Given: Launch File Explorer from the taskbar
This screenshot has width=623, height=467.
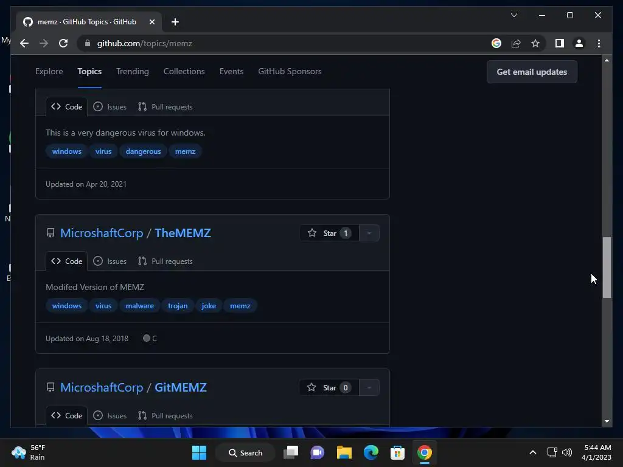Looking at the screenshot, I should pos(344,452).
